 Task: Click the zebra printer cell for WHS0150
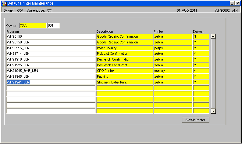173,37
